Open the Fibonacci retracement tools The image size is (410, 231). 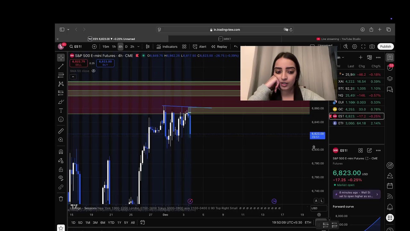(x=61, y=75)
